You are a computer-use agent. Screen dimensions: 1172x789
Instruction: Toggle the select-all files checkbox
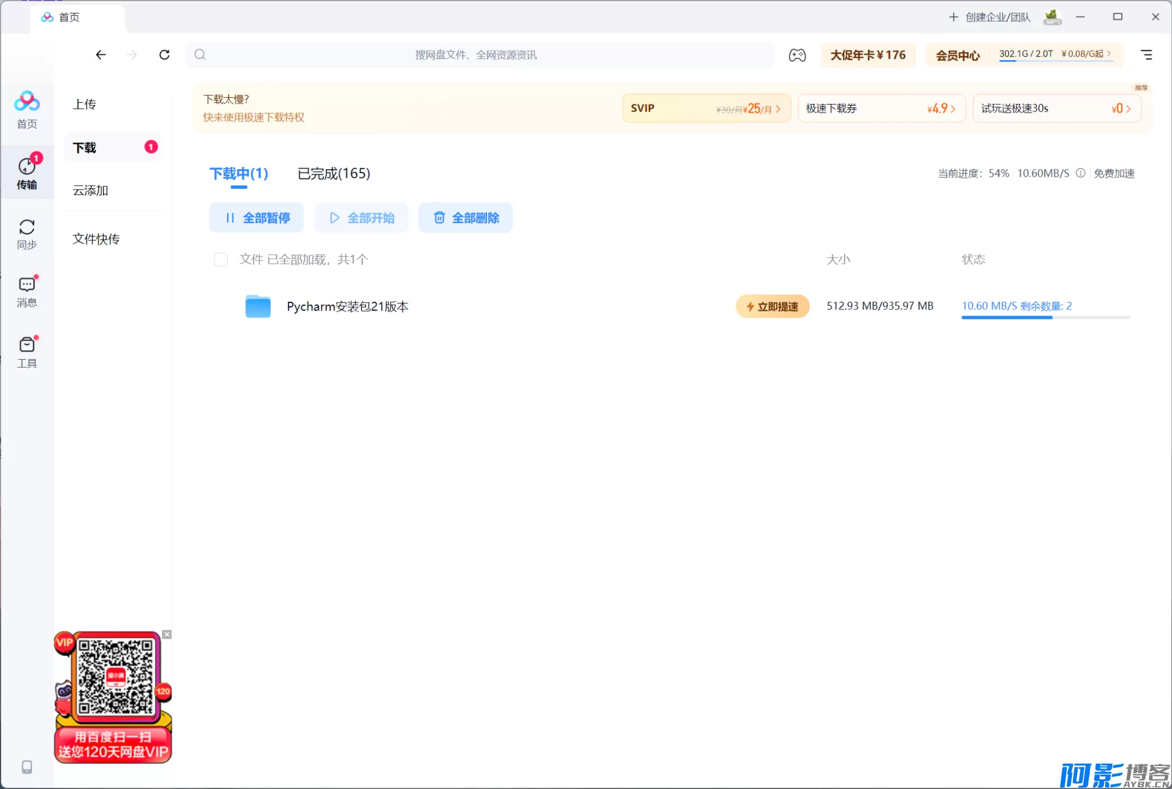221,260
